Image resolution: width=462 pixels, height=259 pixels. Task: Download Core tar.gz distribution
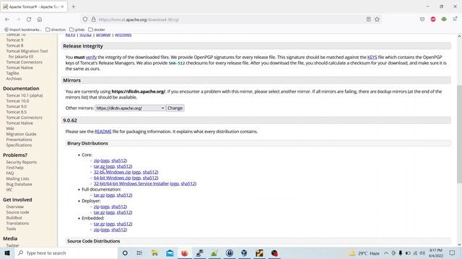99,166
